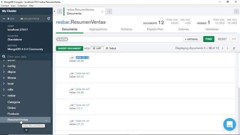The width and height of the screenshot is (240, 135).
Task: Click localhost 27017 host label
Action: [x=18, y=30]
